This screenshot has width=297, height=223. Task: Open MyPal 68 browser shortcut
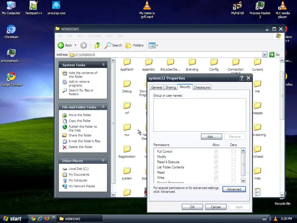pos(237,8)
